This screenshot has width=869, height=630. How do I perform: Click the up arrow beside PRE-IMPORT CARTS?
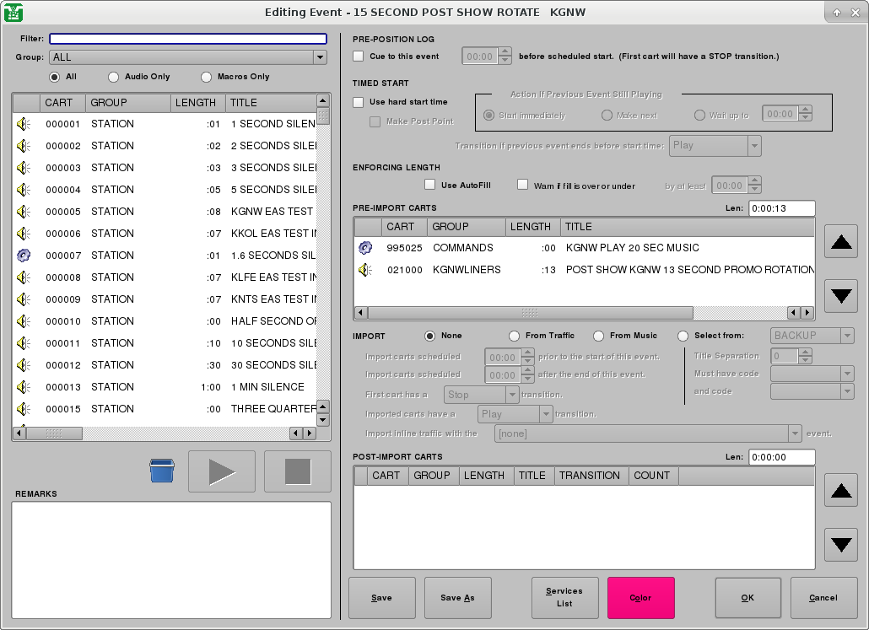[840, 241]
